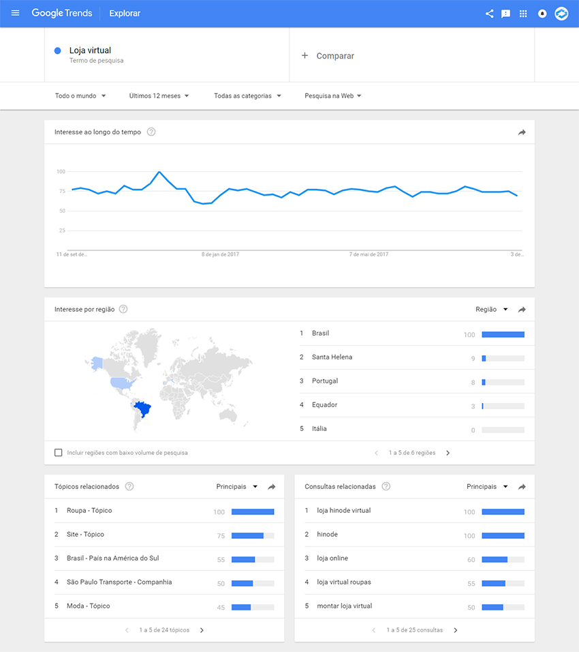Click the share icon in header
The height and width of the screenshot is (652, 579).
[x=490, y=14]
